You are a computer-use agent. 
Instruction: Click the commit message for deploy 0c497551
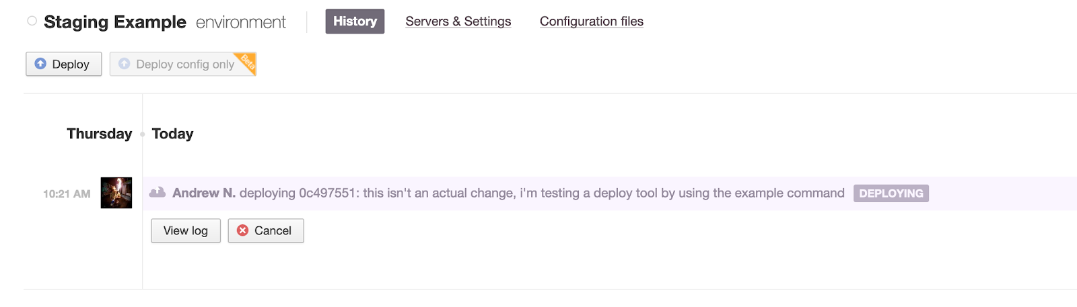(x=604, y=193)
